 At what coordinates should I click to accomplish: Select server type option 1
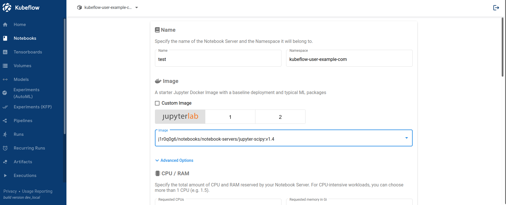point(230,117)
